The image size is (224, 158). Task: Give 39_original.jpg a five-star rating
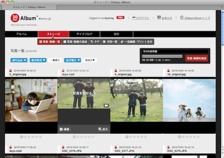pyautogui.click(x=198, y=137)
